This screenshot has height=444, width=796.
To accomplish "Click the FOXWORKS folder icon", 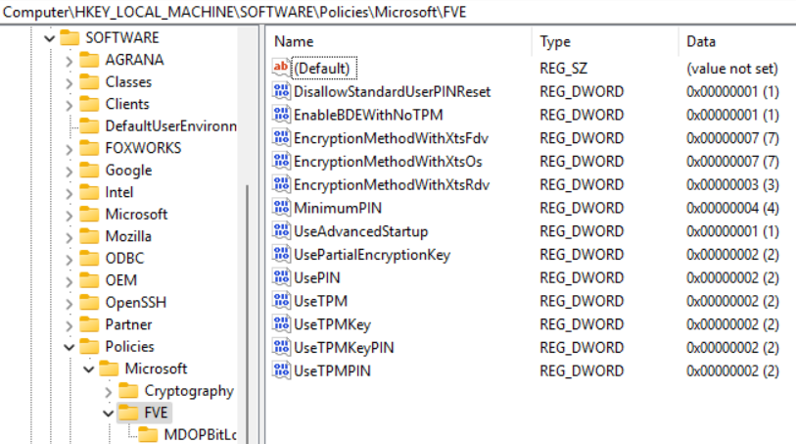I will tap(89, 148).
